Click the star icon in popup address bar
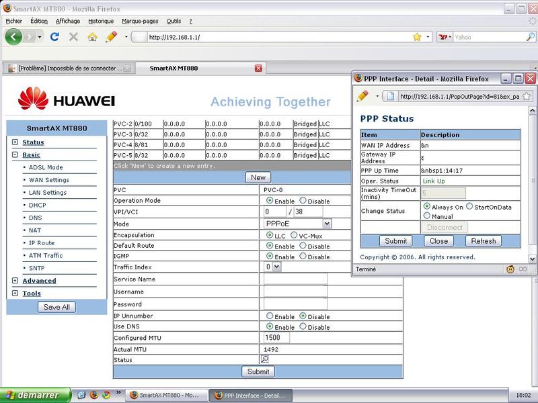The height and width of the screenshot is (403, 538). [526, 96]
